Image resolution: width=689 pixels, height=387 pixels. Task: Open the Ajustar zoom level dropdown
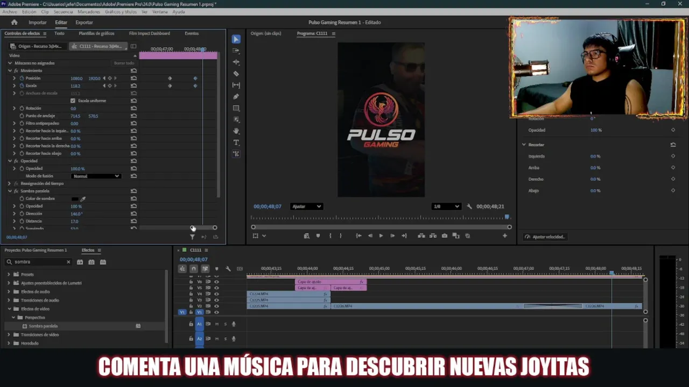tap(306, 206)
